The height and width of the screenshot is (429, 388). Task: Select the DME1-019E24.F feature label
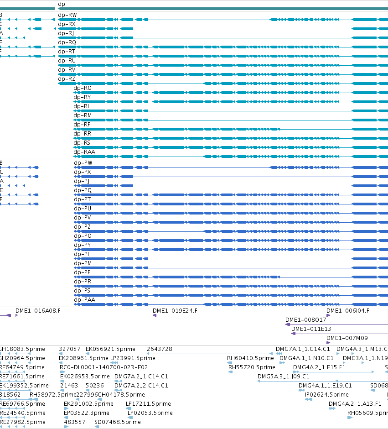(x=175, y=311)
